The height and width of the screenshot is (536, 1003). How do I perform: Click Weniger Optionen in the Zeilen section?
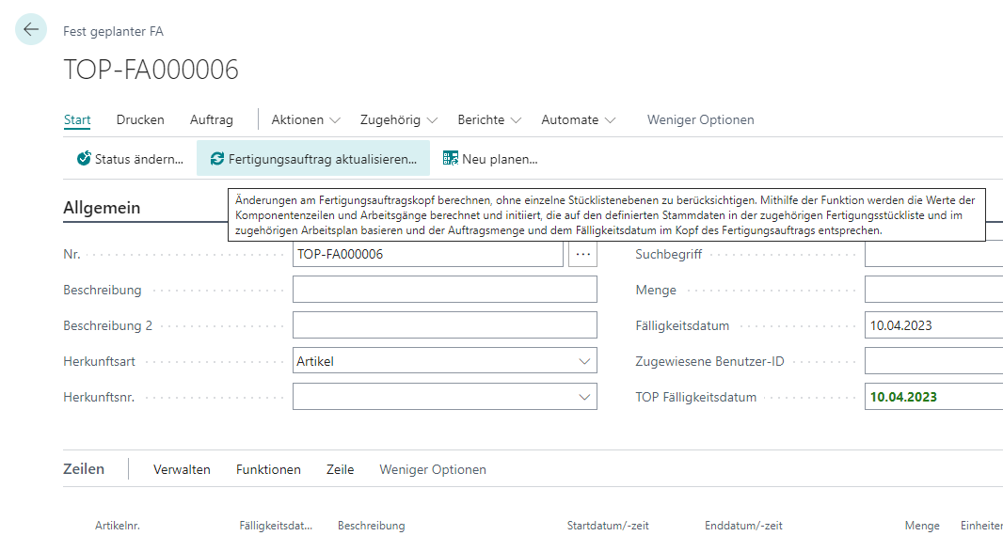pos(433,469)
